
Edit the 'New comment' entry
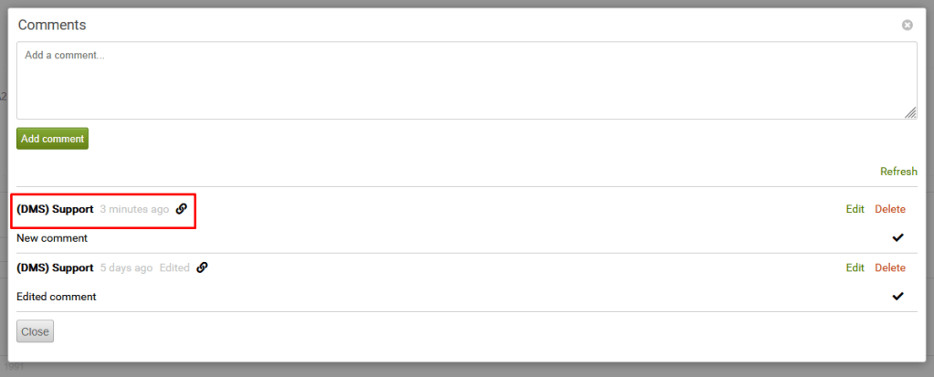tap(855, 209)
